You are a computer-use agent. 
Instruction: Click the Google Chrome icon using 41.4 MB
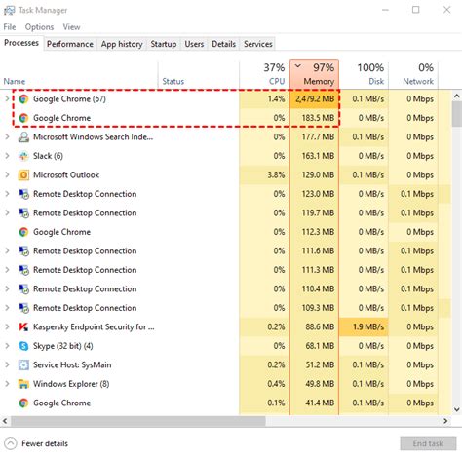(x=23, y=402)
